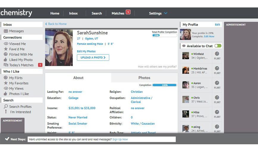Click the Viewed Me eye icon
Image resolution: width=258 pixels, height=155 pixels.
coord(6,44)
